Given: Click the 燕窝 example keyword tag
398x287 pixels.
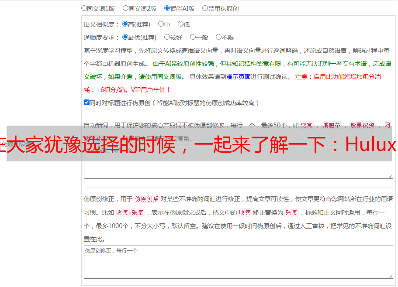Looking at the screenshot, I should tap(306, 125).
